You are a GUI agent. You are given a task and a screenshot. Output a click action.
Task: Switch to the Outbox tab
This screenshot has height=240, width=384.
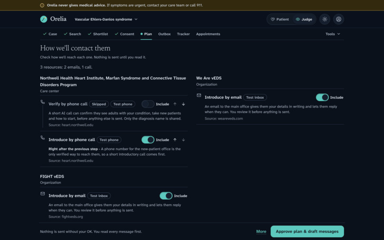tap(164, 34)
